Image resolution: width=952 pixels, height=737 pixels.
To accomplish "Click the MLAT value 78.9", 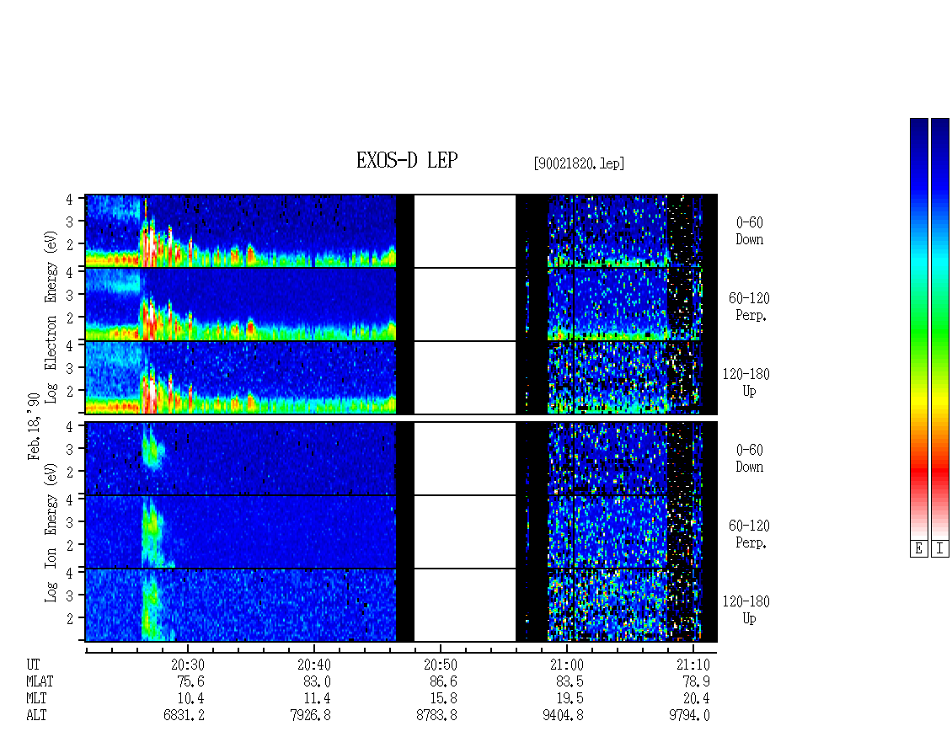I will point(696,681).
